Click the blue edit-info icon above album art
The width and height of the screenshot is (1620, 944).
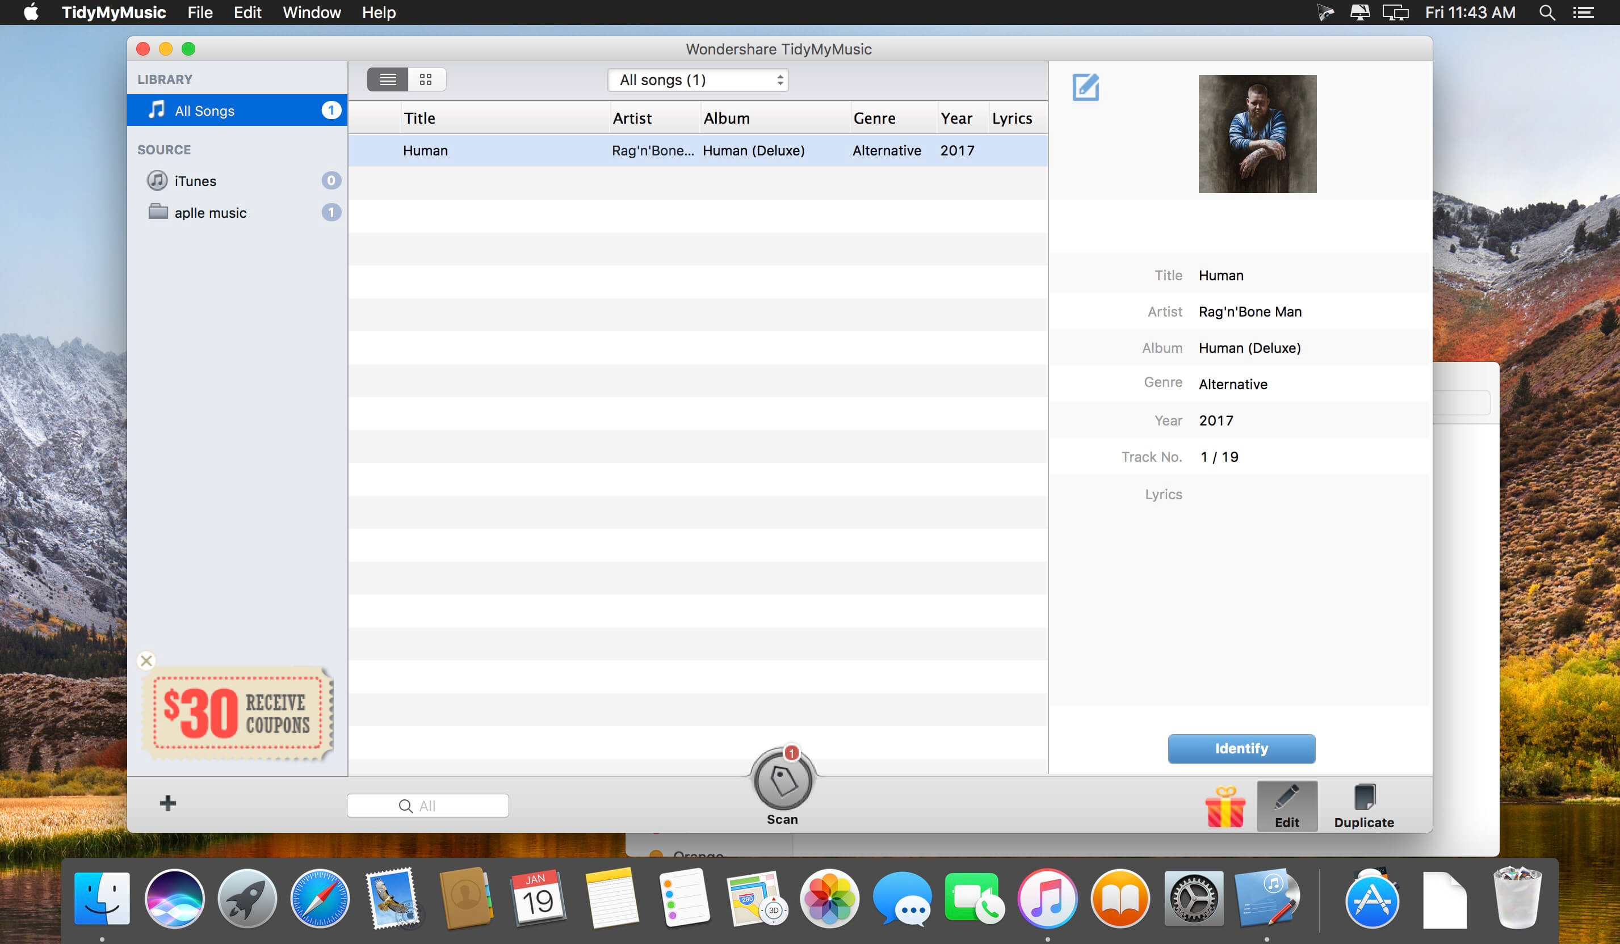pos(1085,87)
